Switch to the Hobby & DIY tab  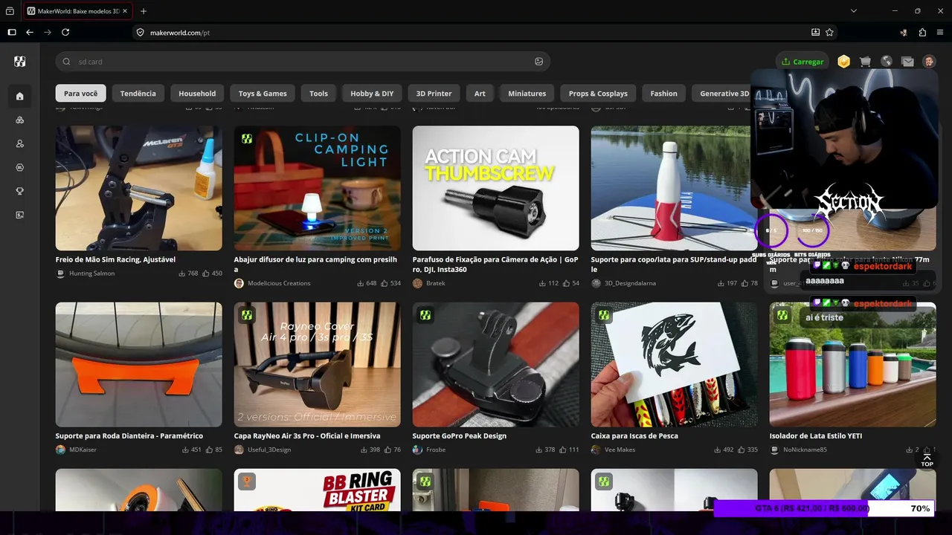click(372, 94)
